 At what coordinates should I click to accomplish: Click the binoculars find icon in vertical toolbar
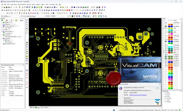coord(27,42)
